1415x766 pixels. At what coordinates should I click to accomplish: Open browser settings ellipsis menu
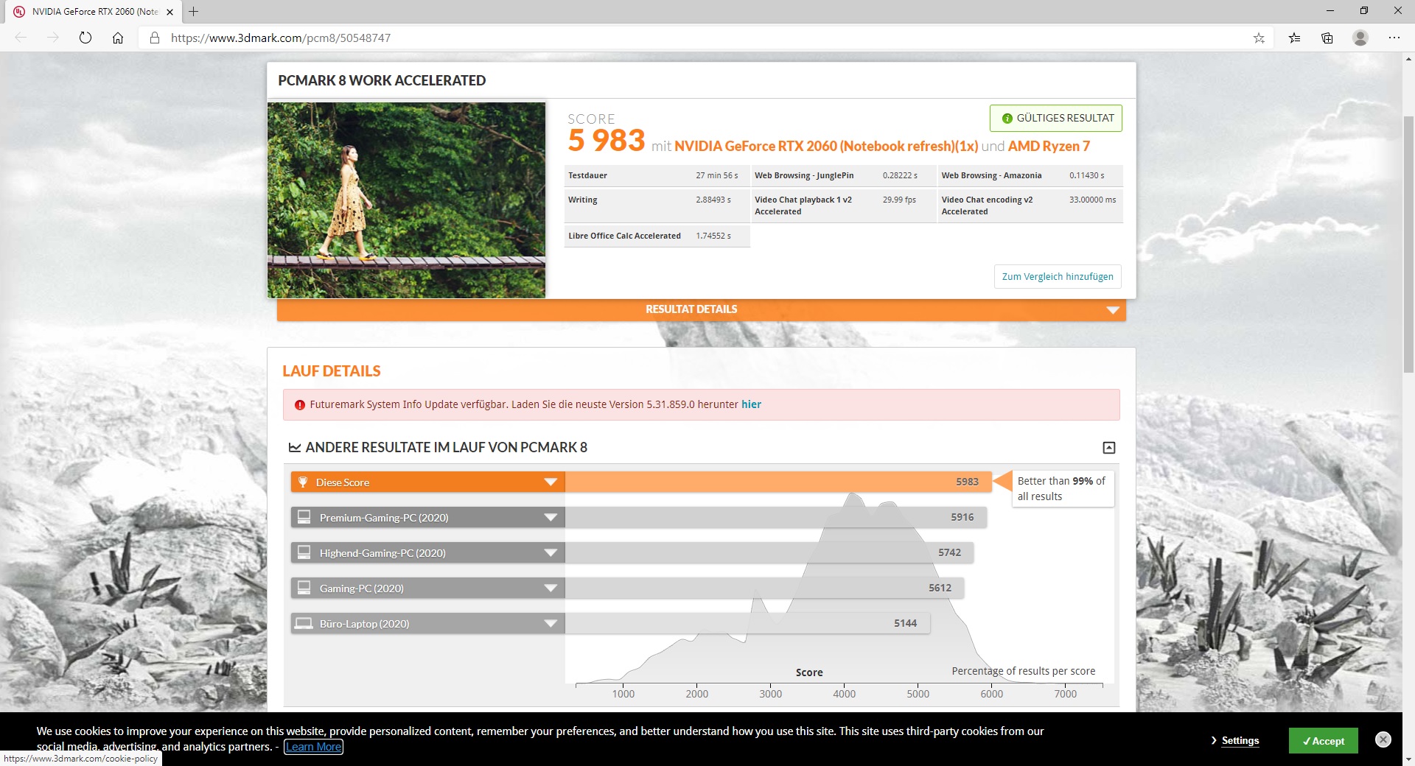point(1394,38)
